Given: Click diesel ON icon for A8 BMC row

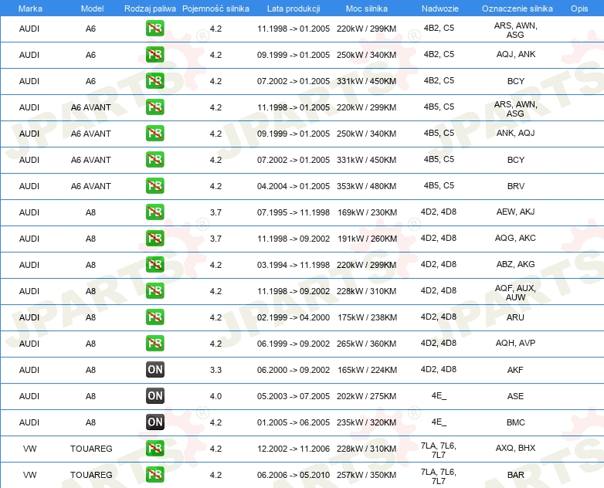Looking at the screenshot, I should click(x=154, y=422).
